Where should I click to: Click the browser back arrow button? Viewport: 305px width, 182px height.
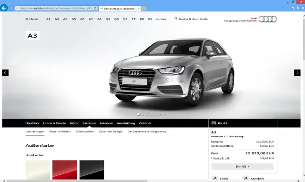point(4,8)
